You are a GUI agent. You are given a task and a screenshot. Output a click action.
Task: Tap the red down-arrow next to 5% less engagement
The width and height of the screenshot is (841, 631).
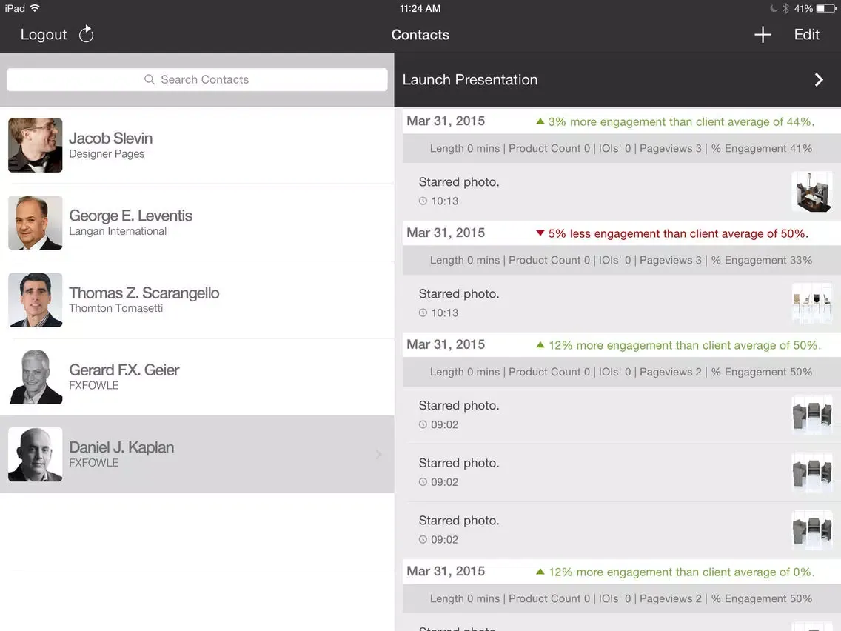tap(540, 233)
